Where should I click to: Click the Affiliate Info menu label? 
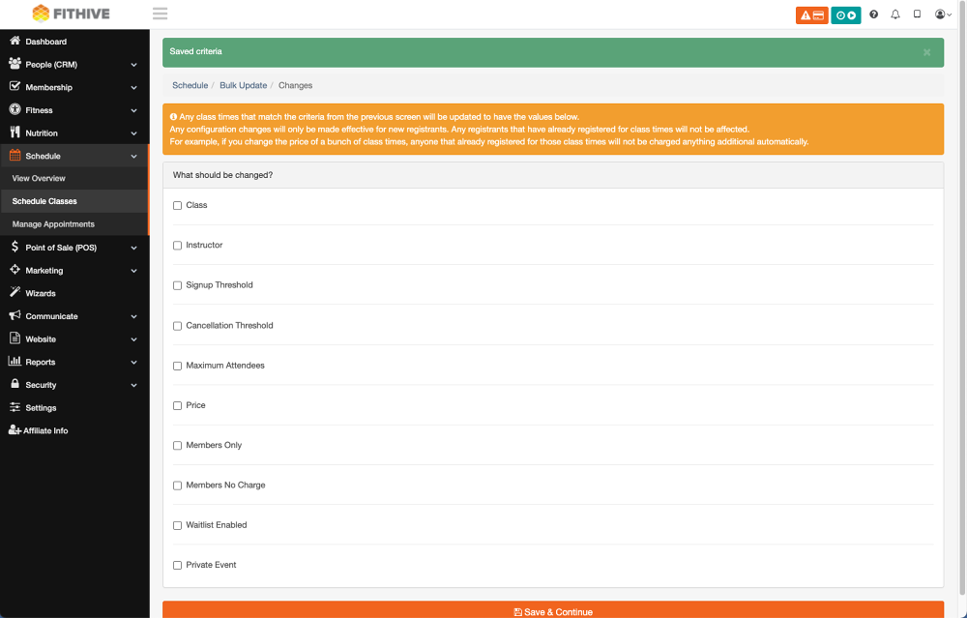pyautogui.click(x=45, y=430)
